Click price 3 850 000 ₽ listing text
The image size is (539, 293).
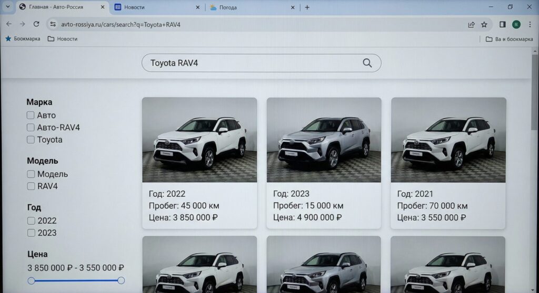tap(183, 217)
